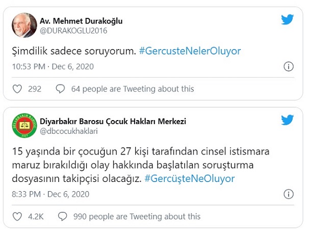Viewport: 310px width, 232px height.
Task: Open Diyarbakır Barosu logo avatar
Action: pos(24,126)
